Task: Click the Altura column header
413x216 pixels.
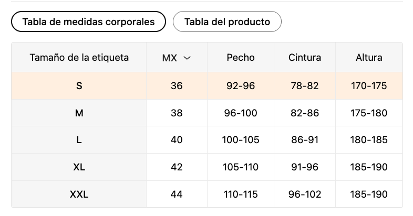Action: [x=369, y=58]
